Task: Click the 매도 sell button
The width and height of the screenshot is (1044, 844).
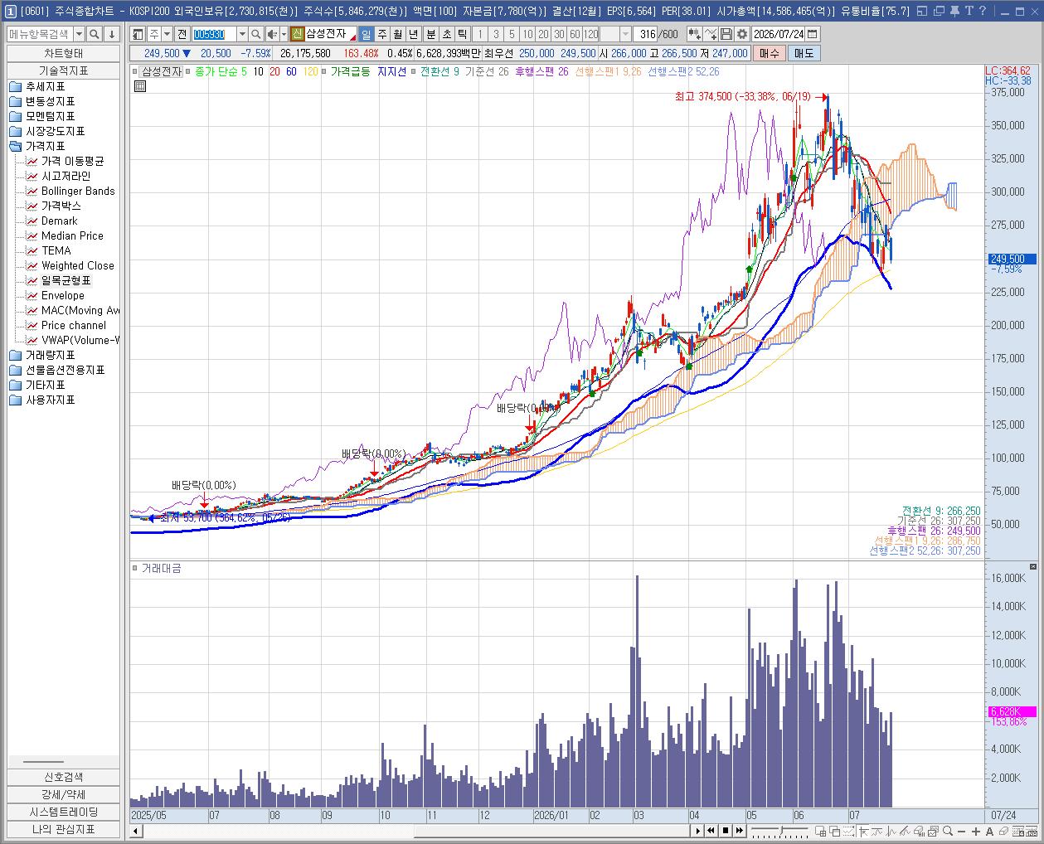Action: (x=804, y=53)
